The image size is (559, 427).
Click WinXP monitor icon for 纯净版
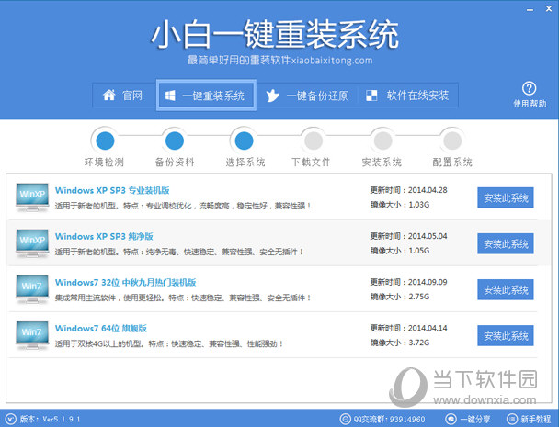32,242
